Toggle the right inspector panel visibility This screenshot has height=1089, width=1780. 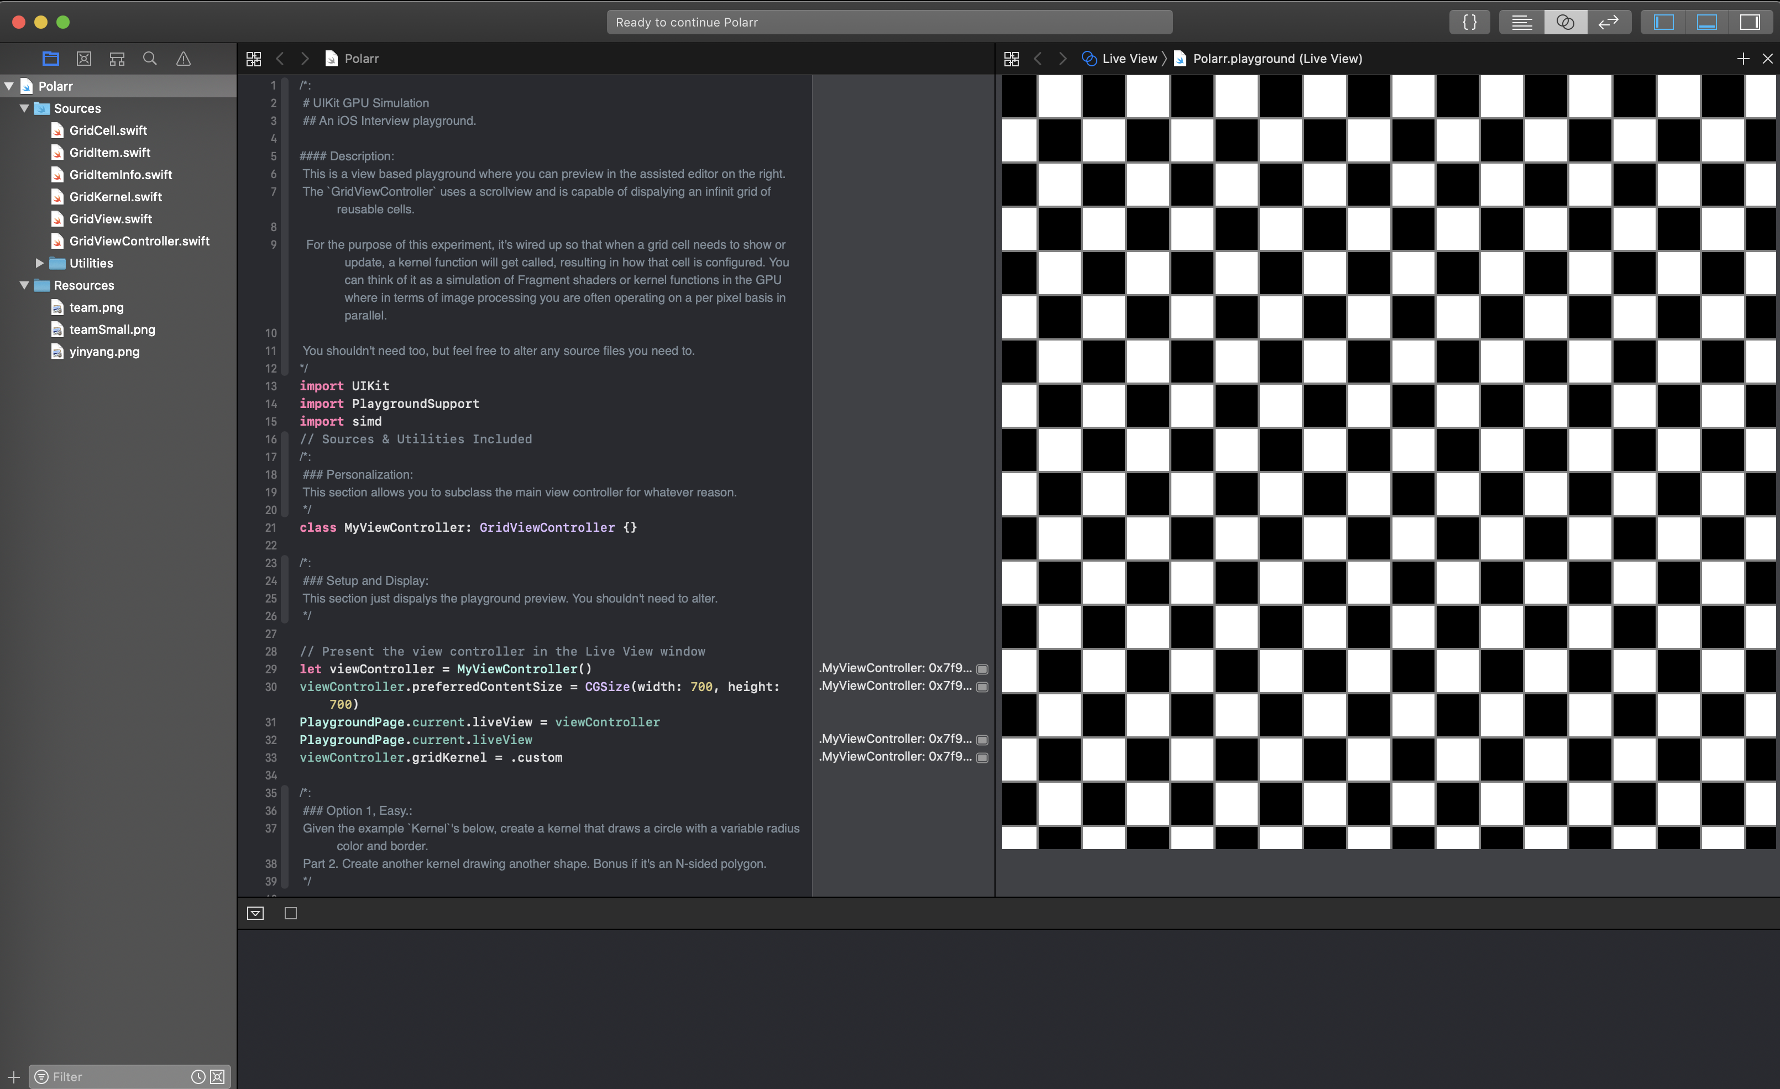(1750, 22)
